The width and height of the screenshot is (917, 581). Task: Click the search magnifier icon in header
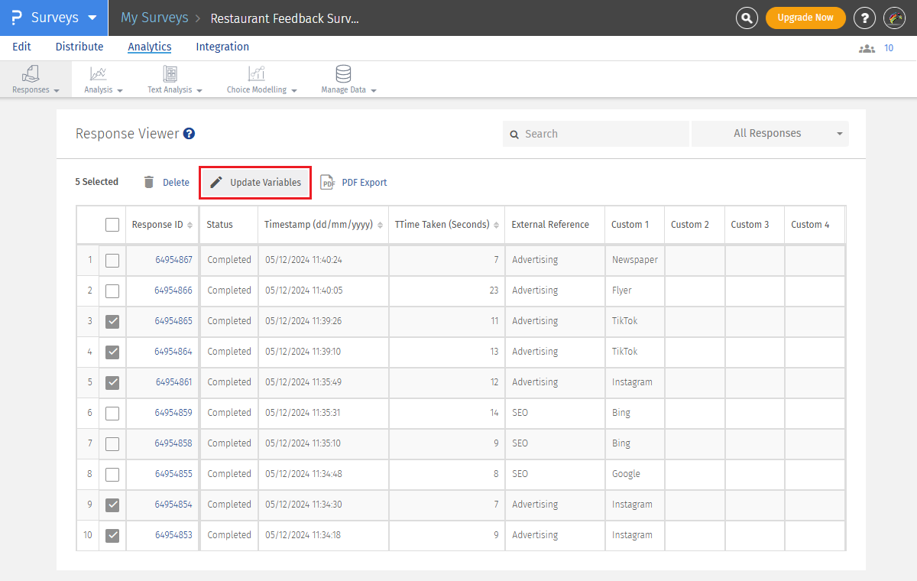(747, 18)
